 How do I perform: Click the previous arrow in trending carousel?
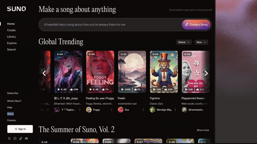44,73
